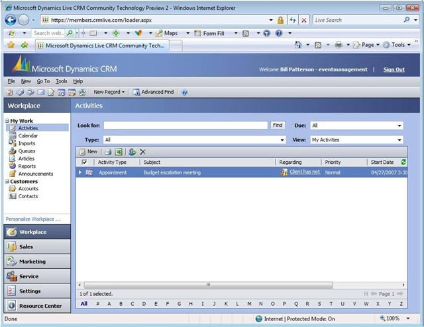The height and width of the screenshot is (327, 424).
Task: Click the browser Stop X icon
Action: [304, 20]
